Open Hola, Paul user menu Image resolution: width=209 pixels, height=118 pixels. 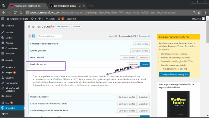click(198, 19)
